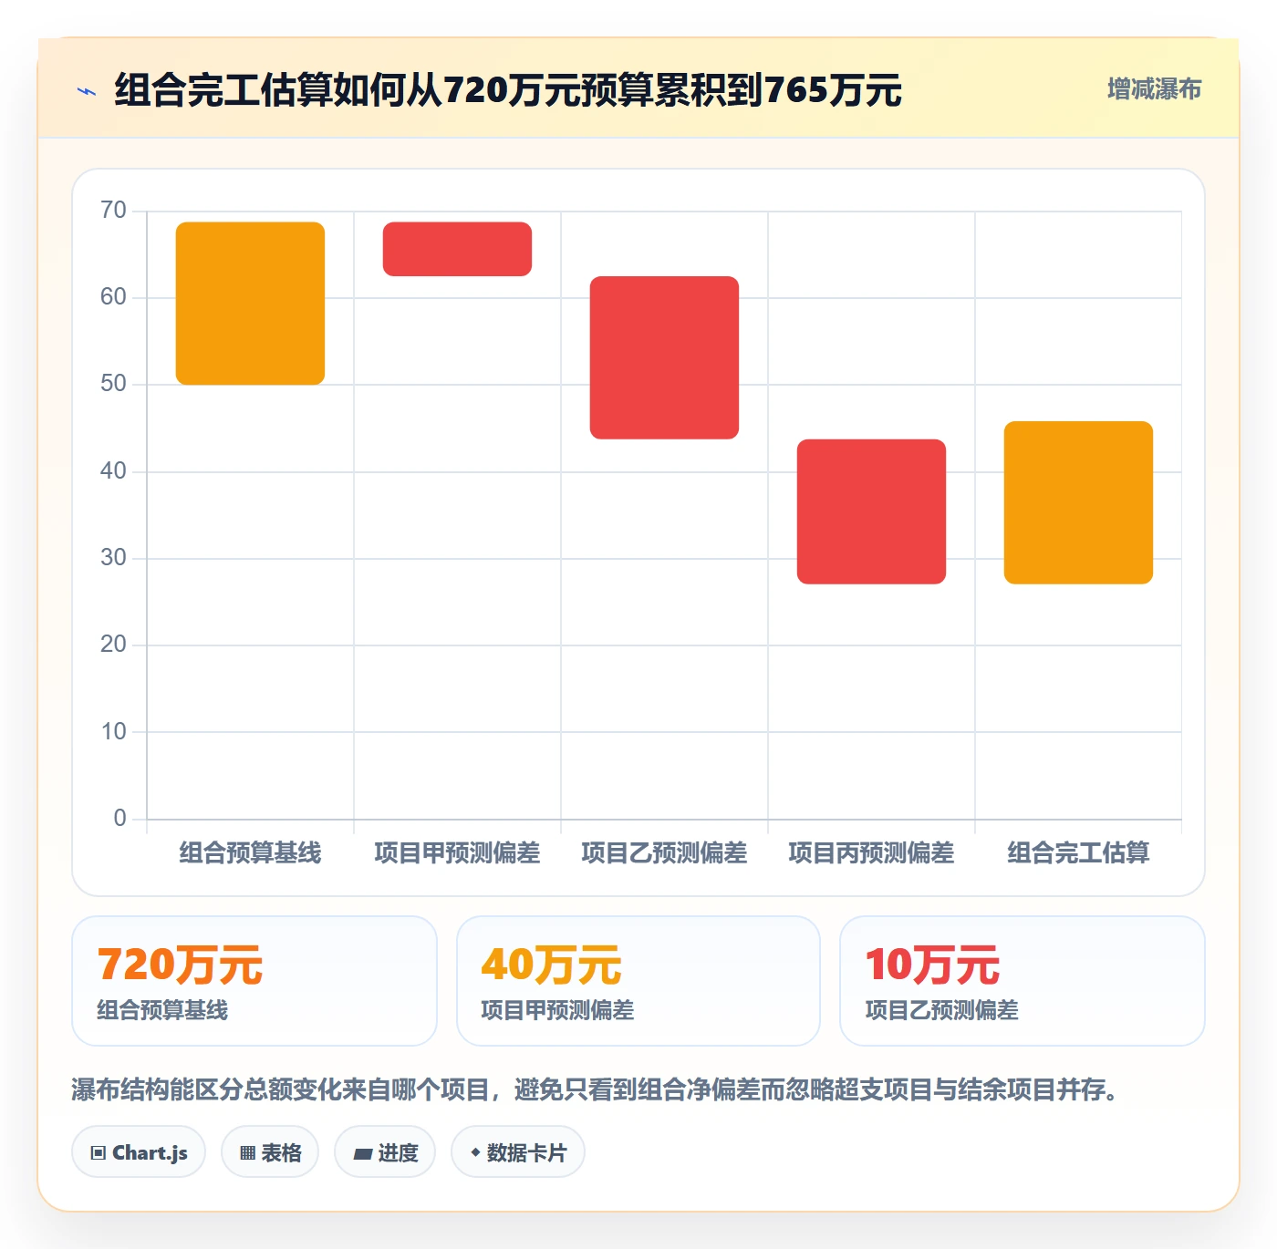Click the x-axis label 组合预算基线

(250, 853)
